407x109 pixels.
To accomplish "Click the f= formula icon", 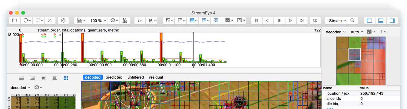I will click(x=140, y=20).
